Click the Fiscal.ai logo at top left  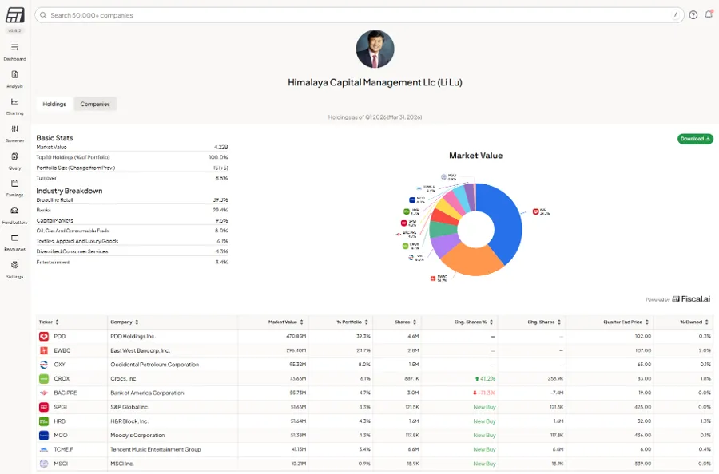click(x=14, y=15)
